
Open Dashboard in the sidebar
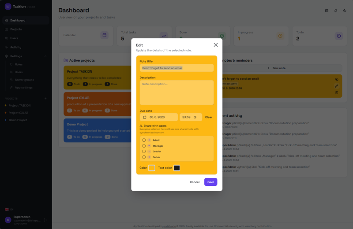tap(26, 20)
